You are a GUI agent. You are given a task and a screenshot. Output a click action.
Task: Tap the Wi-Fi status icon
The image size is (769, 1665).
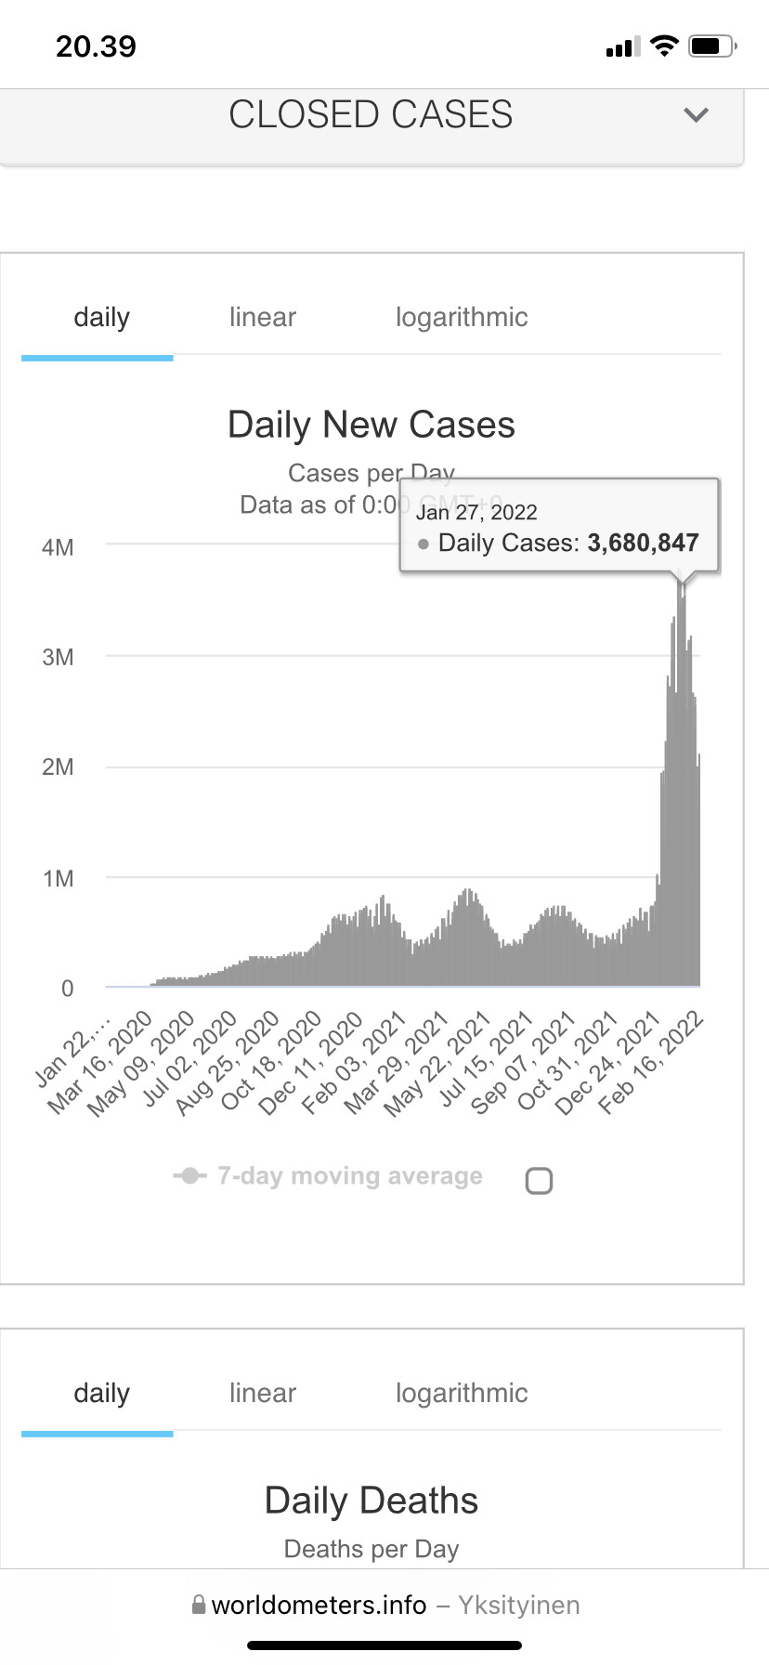pos(664,46)
